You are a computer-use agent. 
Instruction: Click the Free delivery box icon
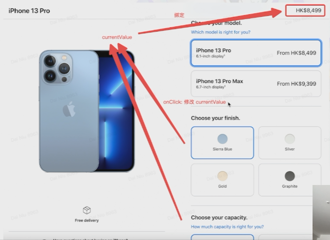[x=87, y=210]
